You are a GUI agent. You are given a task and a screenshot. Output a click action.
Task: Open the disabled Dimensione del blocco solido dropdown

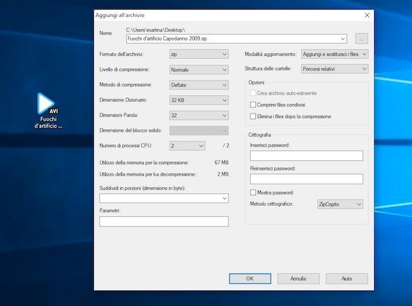coord(199,130)
